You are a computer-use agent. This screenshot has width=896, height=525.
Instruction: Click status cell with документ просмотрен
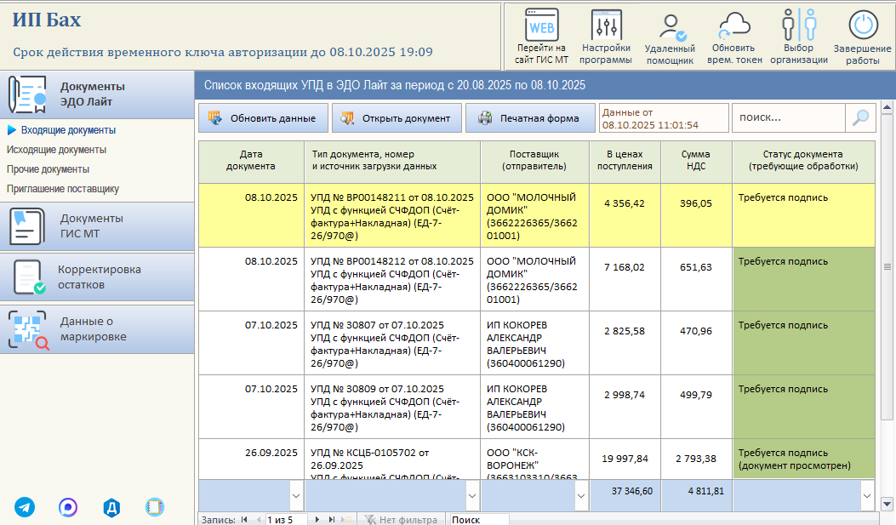point(803,459)
